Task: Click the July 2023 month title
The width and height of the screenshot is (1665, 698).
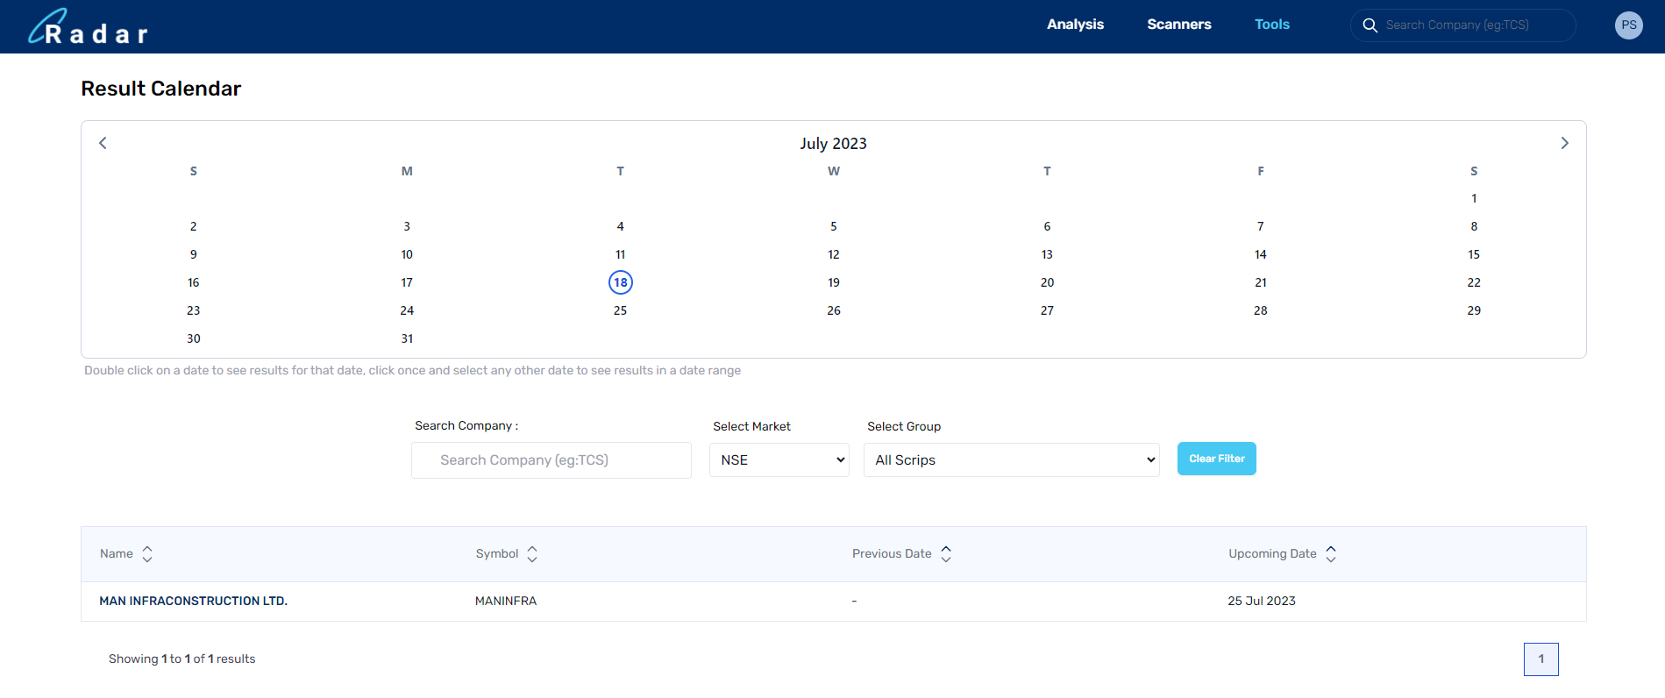Action: point(833,144)
